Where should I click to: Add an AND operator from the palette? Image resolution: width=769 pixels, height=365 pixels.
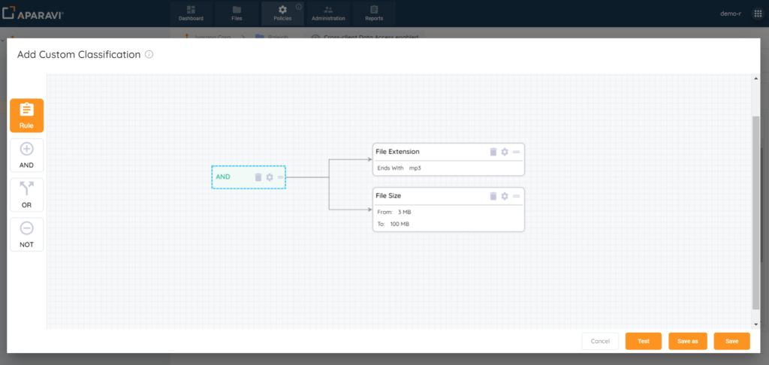coord(26,155)
